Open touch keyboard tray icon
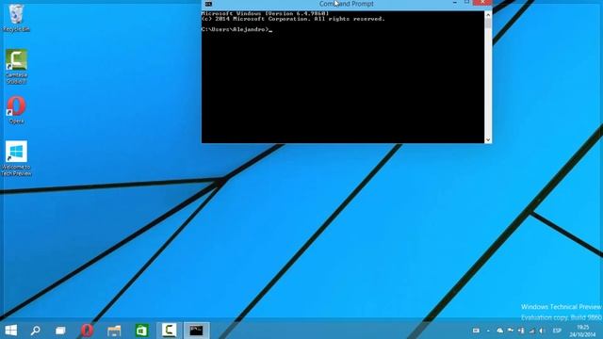Screen dimensions: 603x339 [476, 331]
